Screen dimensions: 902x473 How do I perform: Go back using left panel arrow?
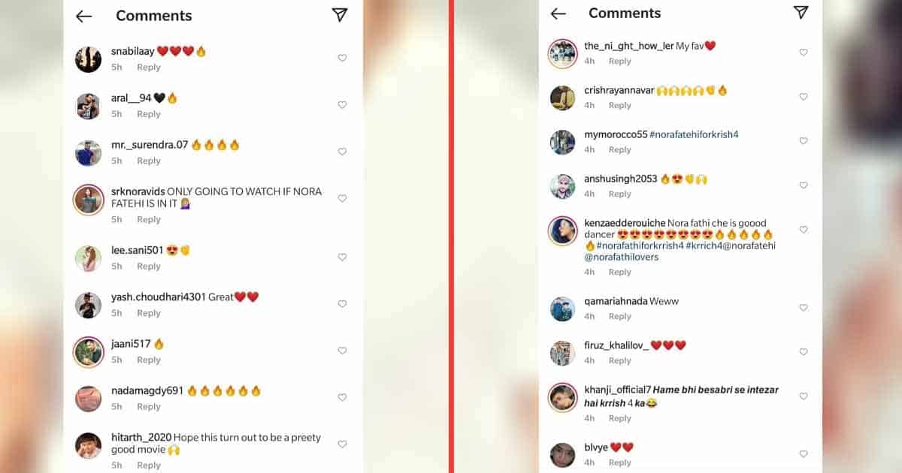click(83, 16)
